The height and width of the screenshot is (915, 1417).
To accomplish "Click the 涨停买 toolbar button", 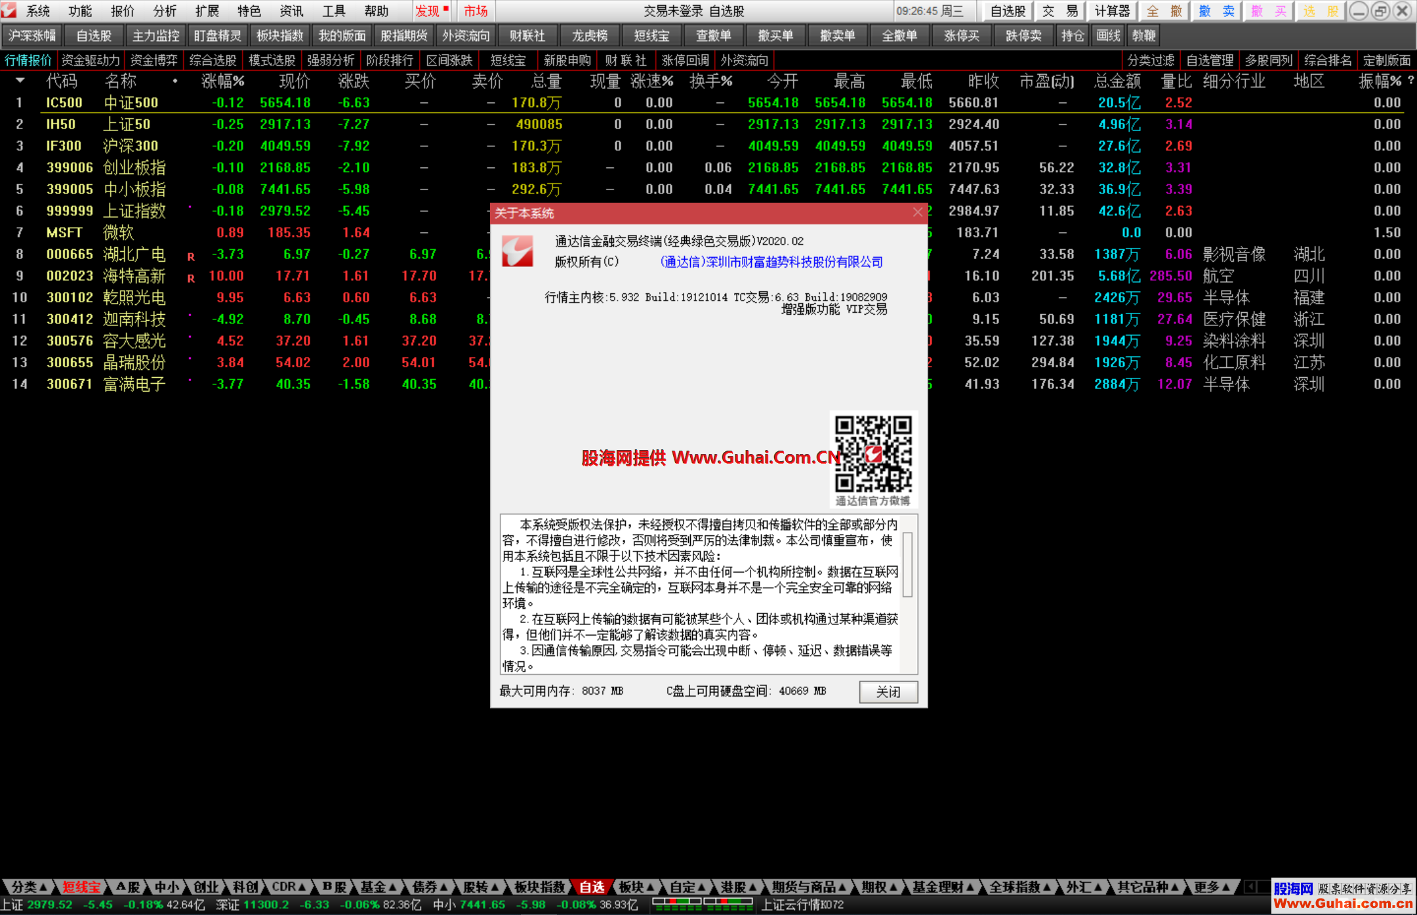I will tap(962, 35).
